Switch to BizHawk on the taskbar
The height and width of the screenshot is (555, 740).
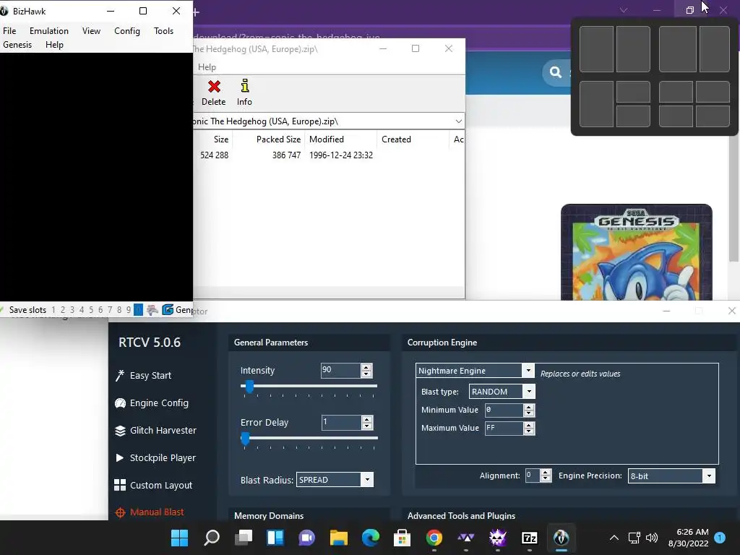click(561, 538)
